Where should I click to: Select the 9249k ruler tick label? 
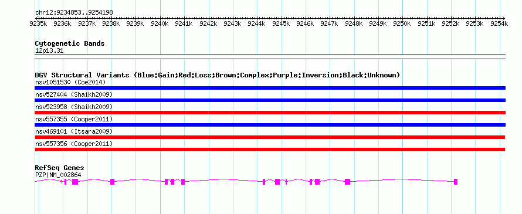[378, 23]
